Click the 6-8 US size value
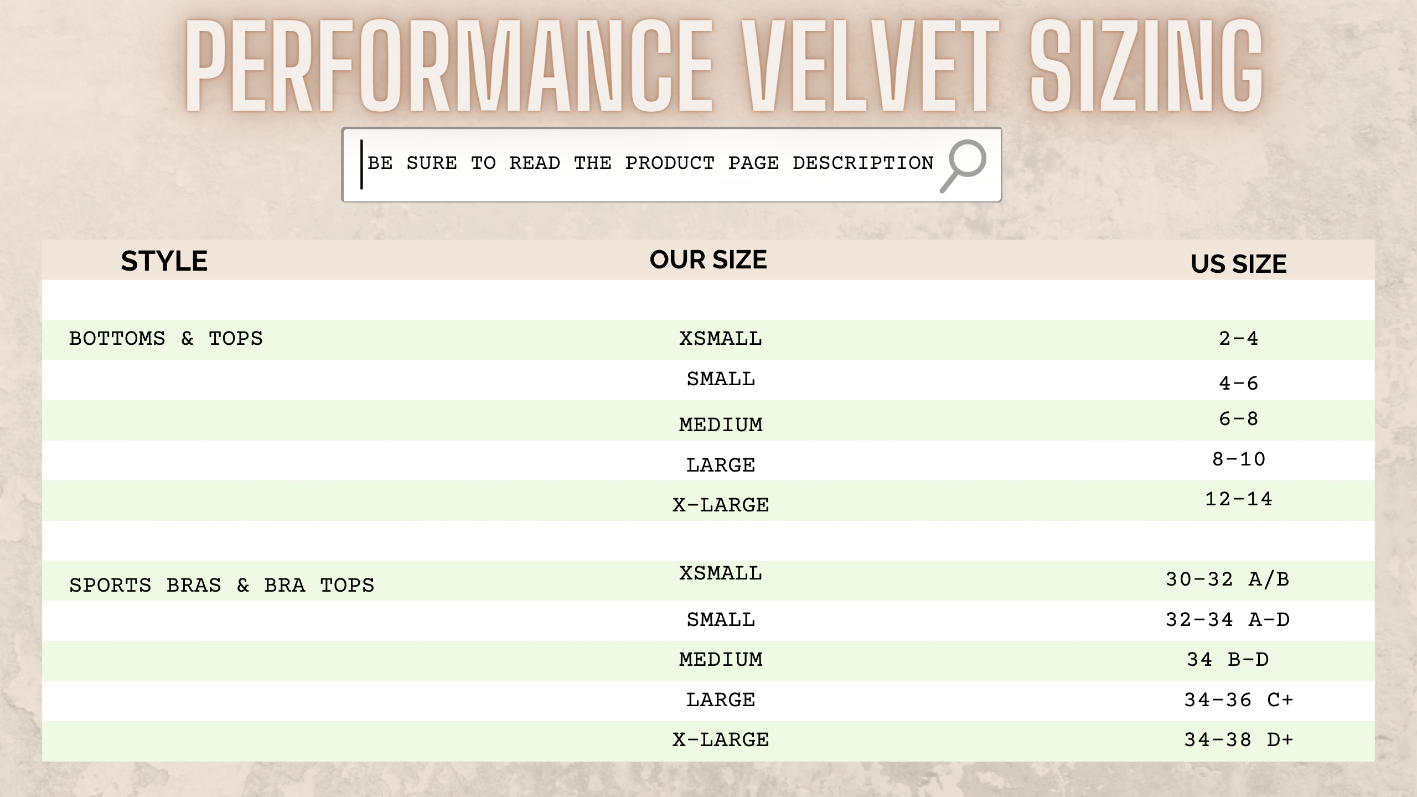The image size is (1417, 797). tap(1238, 418)
